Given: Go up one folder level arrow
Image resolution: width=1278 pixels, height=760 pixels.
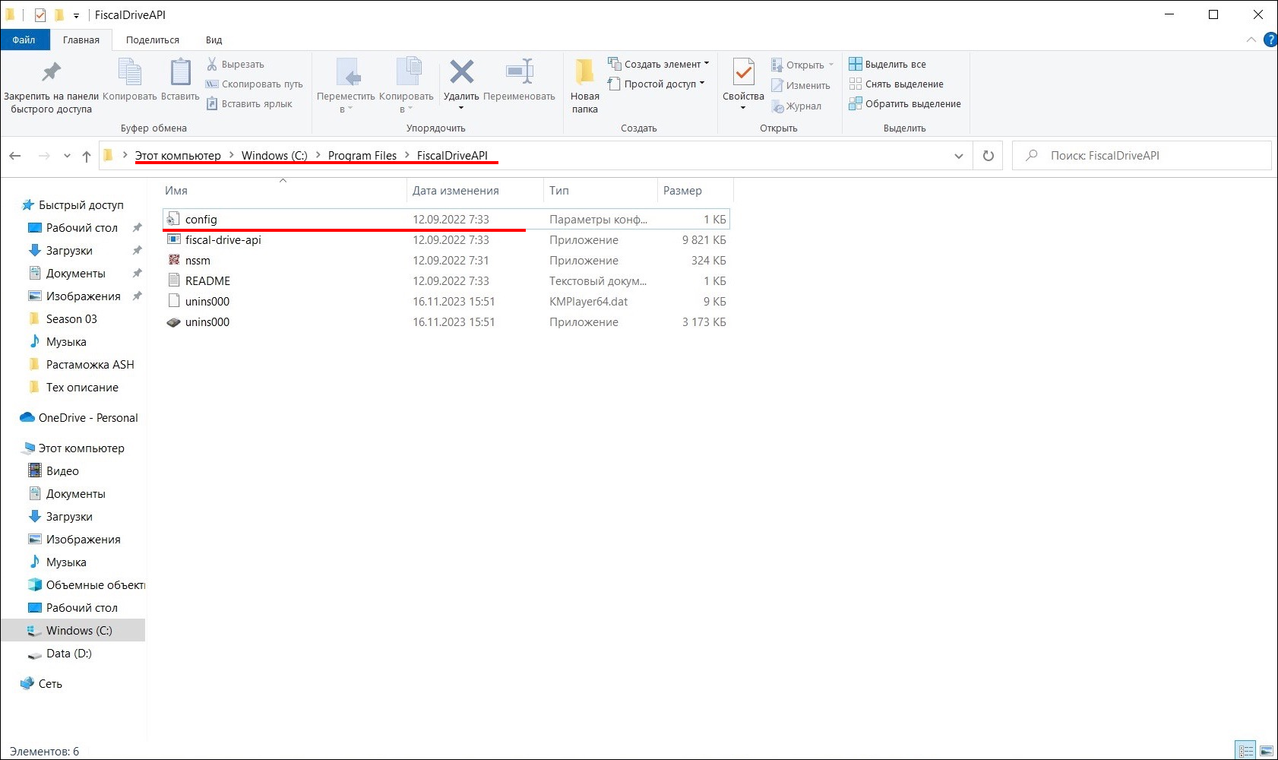Looking at the screenshot, I should [x=87, y=156].
